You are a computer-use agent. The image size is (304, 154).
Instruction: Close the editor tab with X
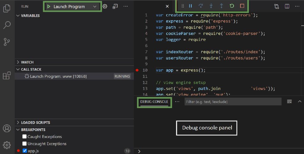(x=167, y=7)
